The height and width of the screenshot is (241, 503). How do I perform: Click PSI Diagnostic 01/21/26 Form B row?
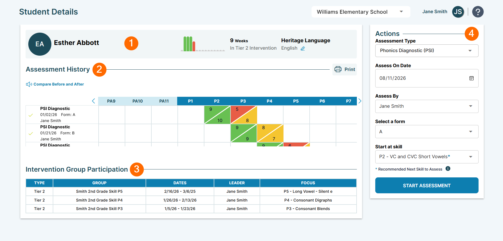tap(62, 133)
